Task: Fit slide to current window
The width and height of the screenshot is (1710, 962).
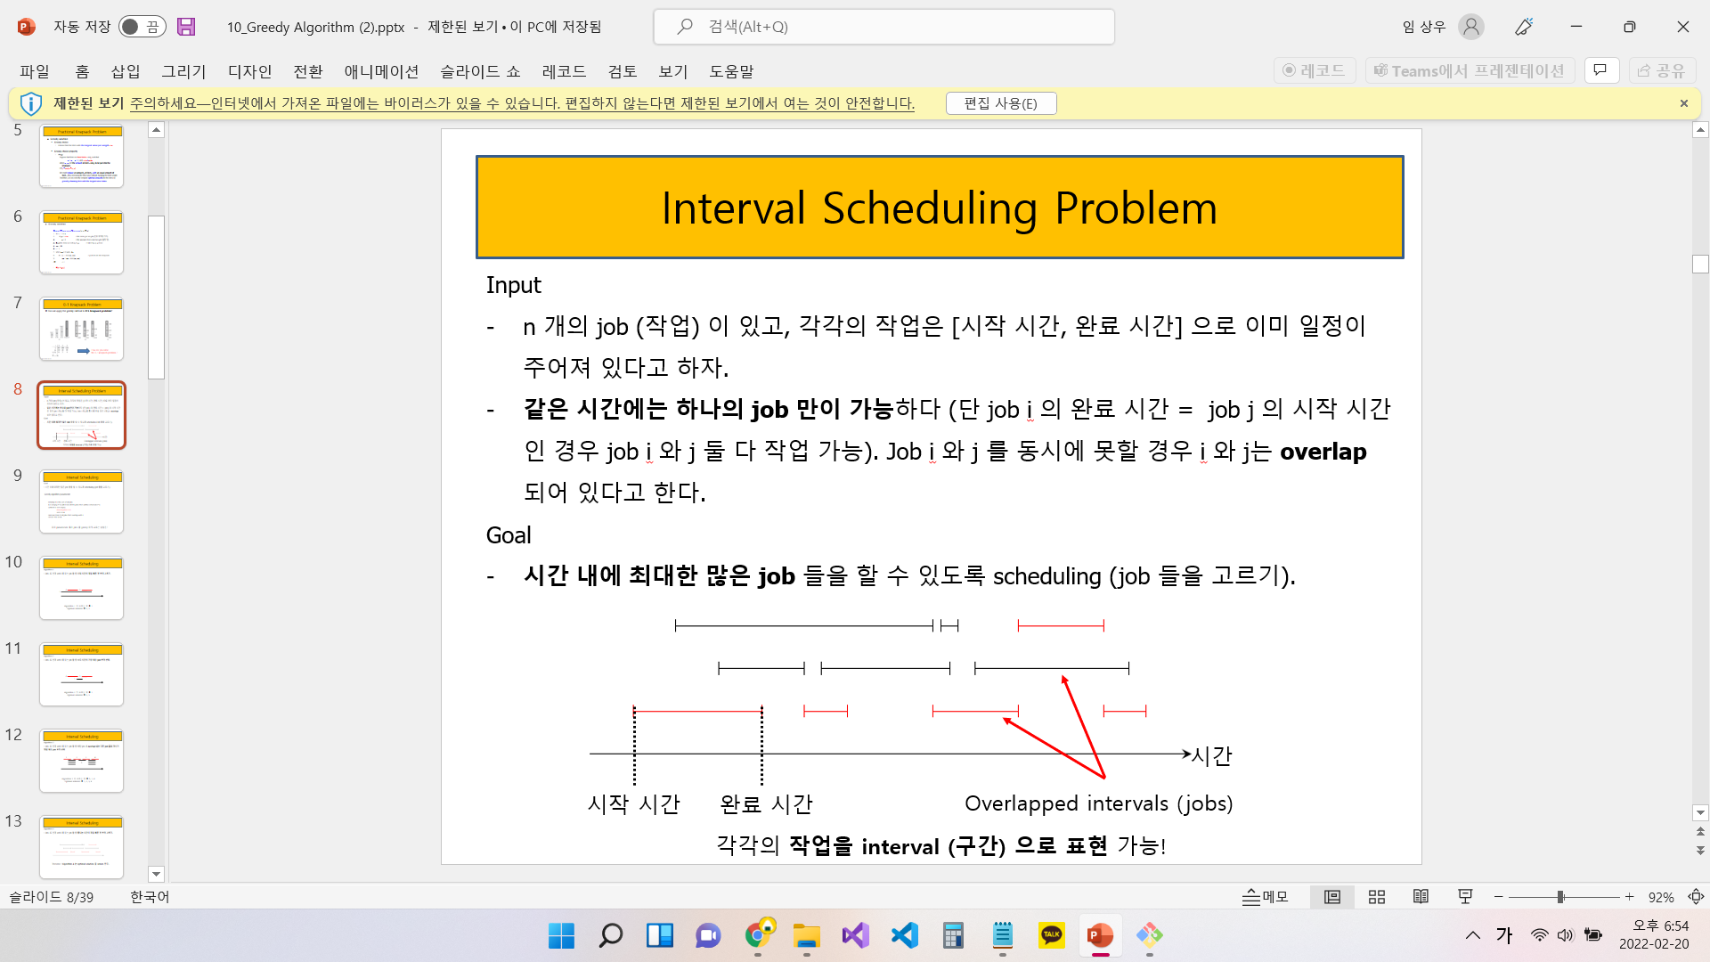Action: [x=1697, y=897]
